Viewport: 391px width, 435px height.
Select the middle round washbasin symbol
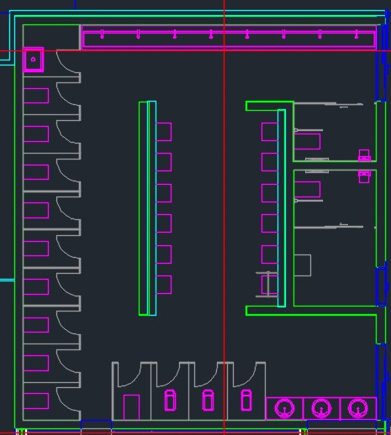321,408
